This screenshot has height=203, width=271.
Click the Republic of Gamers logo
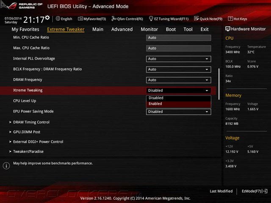22,5
